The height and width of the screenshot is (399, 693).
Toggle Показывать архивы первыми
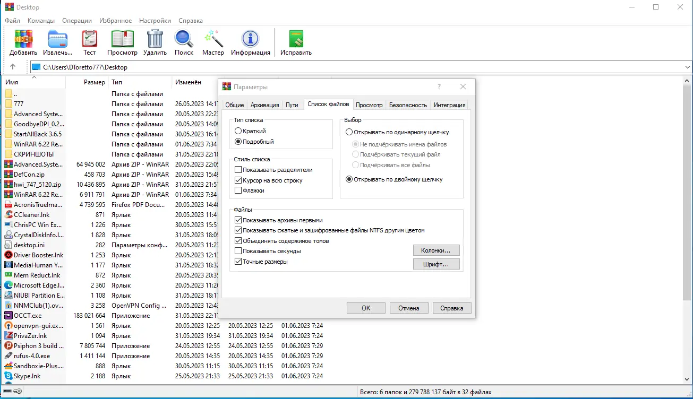pos(238,220)
